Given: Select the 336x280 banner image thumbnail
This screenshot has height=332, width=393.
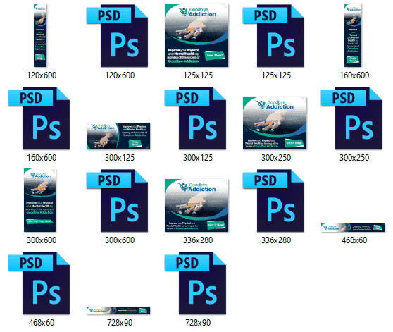Looking at the screenshot, I should click(x=196, y=205).
